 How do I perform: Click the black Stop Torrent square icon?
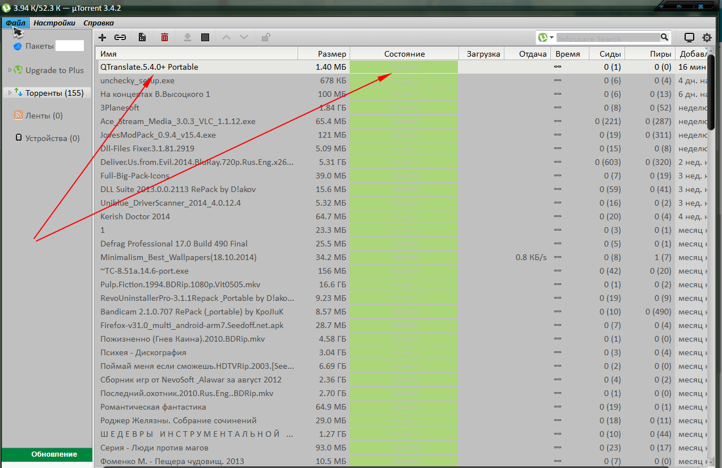(205, 37)
